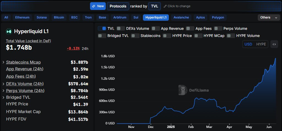This screenshot has height=131, width=282.
Task: Open the Others chains dropdown
Action: [x=269, y=17]
